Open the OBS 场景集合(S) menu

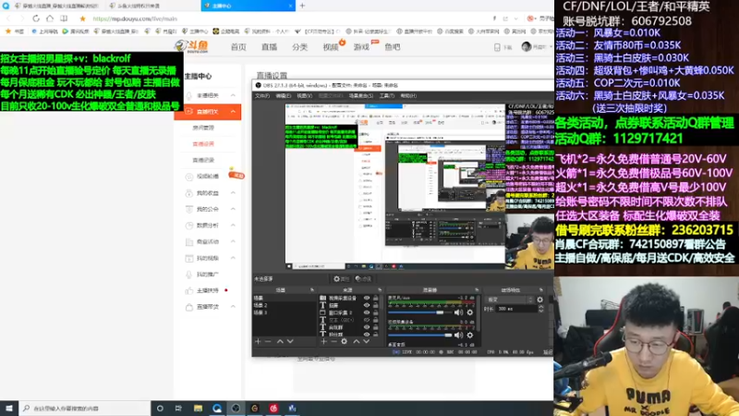pyautogui.click(x=361, y=96)
